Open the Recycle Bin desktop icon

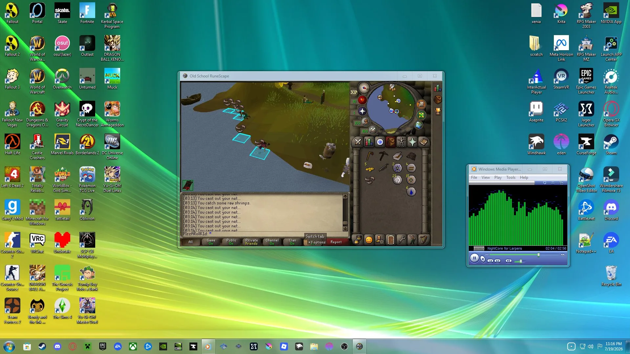(x=611, y=276)
